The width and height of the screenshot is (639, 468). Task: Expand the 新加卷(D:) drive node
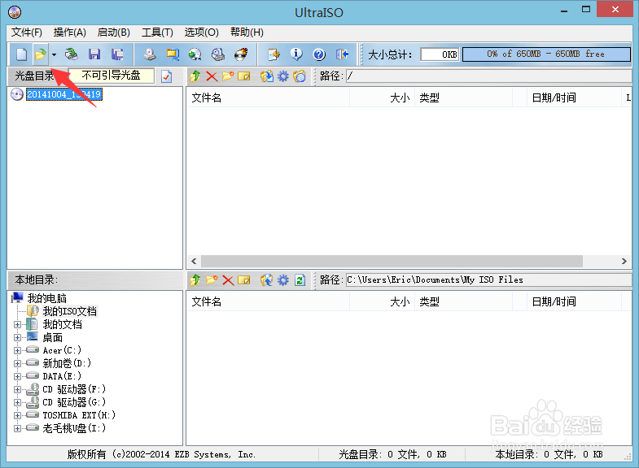coord(17,363)
